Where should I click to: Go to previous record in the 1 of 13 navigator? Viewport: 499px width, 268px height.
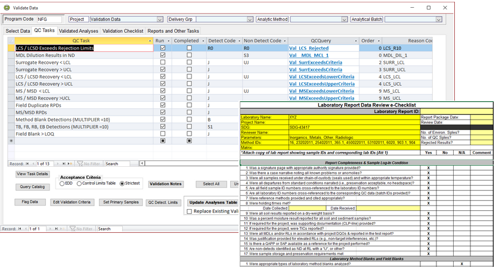(32, 164)
